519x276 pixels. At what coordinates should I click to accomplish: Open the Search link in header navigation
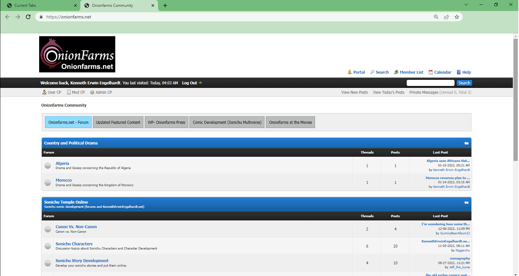point(382,72)
